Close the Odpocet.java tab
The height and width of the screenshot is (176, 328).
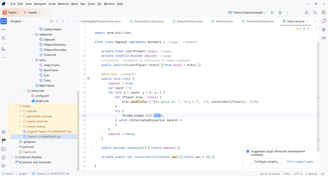307,21
